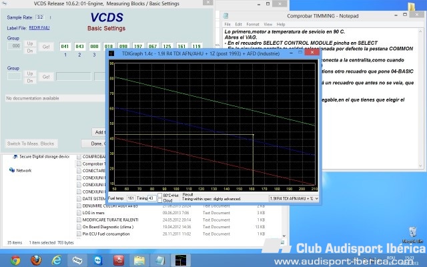Screen dimensions: 427x267
Task: Open the View menu in Notepad
Action: pyautogui.click(x=268, y=24)
